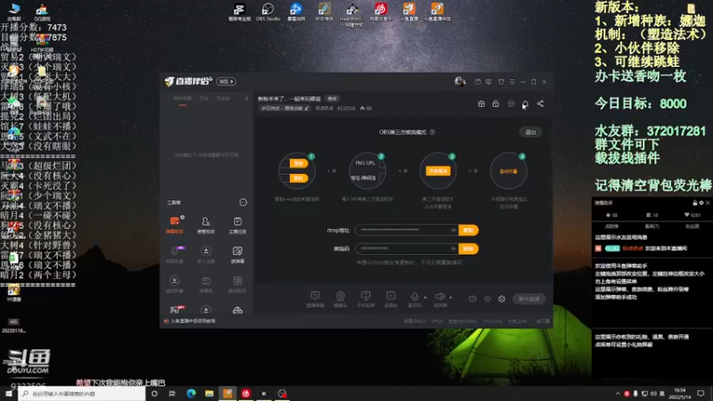Screen dimensions: 713x401
Task: Toggle the recording icon in bottom bar
Action: click(x=473, y=299)
